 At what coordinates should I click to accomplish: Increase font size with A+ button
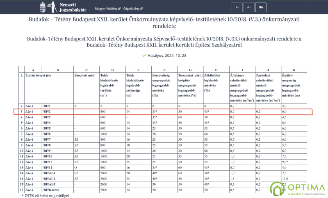(x=248, y=7)
